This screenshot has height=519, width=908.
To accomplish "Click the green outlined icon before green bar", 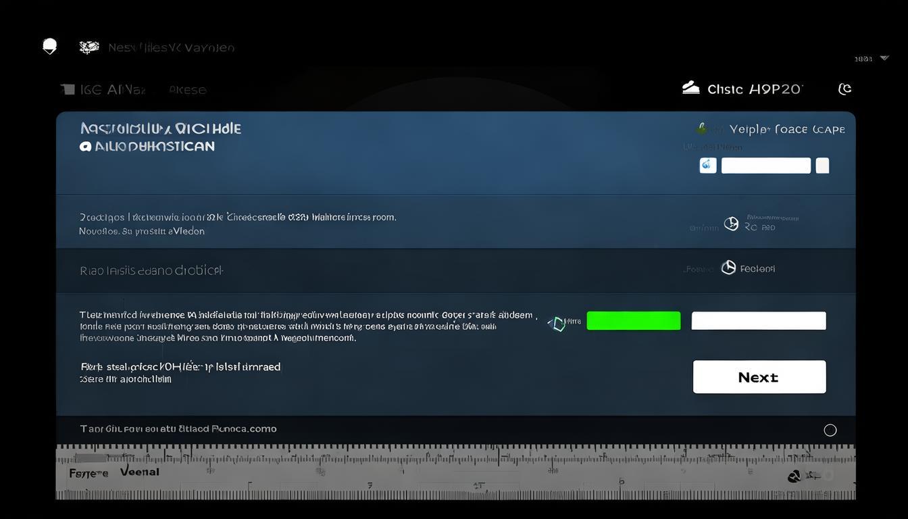I will click(x=557, y=324).
